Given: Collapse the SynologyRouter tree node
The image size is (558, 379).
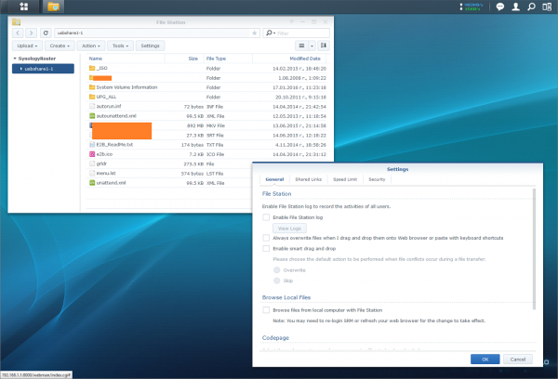Looking at the screenshot, I should pyautogui.click(x=15, y=59).
